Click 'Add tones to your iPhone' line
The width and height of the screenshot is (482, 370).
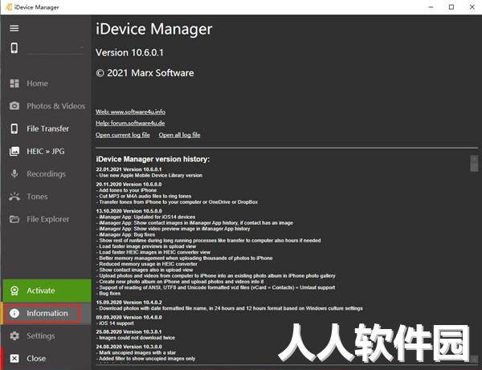pyautogui.click(x=126, y=190)
